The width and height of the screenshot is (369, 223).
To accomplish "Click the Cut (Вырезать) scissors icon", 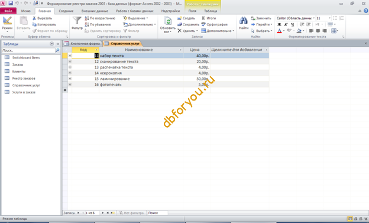I will pyautogui.click(x=34, y=18).
